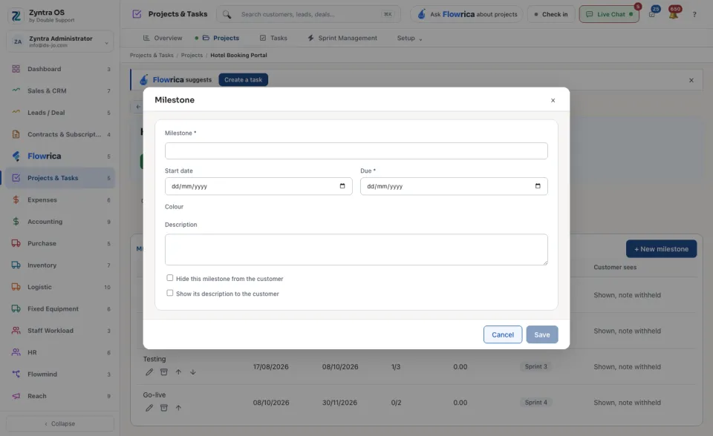The width and height of the screenshot is (713, 436).
Task: Select Projects & Tasks in sidebar
Action: [60, 178]
